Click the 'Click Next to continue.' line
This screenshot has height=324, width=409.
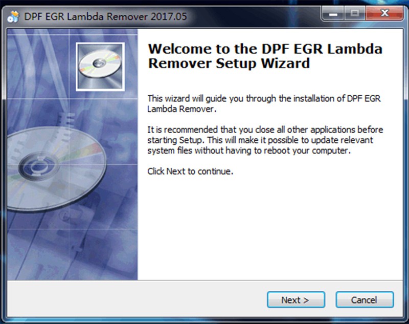point(190,171)
